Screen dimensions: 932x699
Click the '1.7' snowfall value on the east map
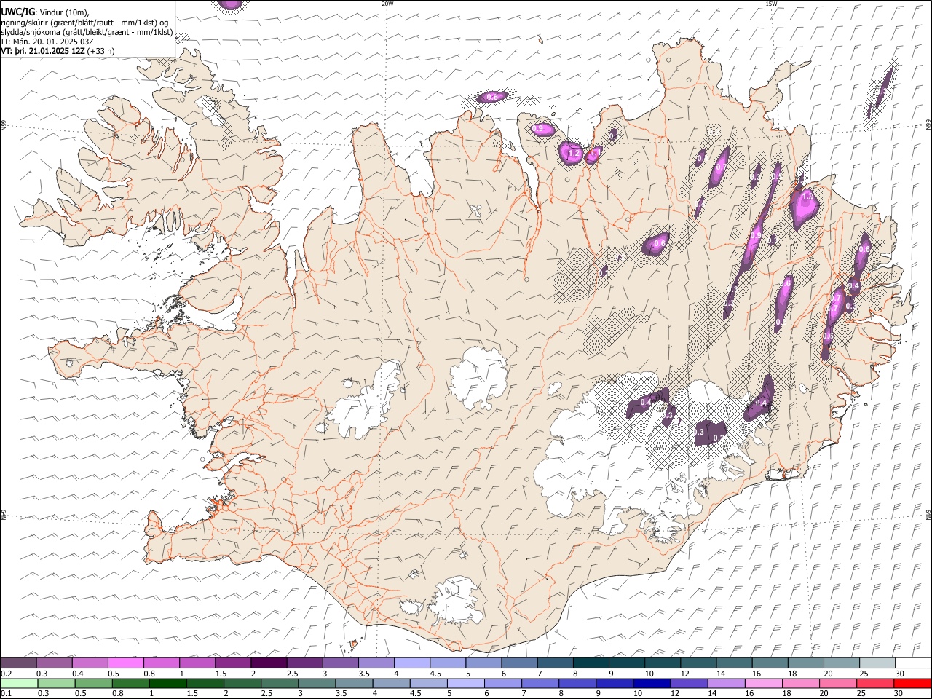coord(807,197)
